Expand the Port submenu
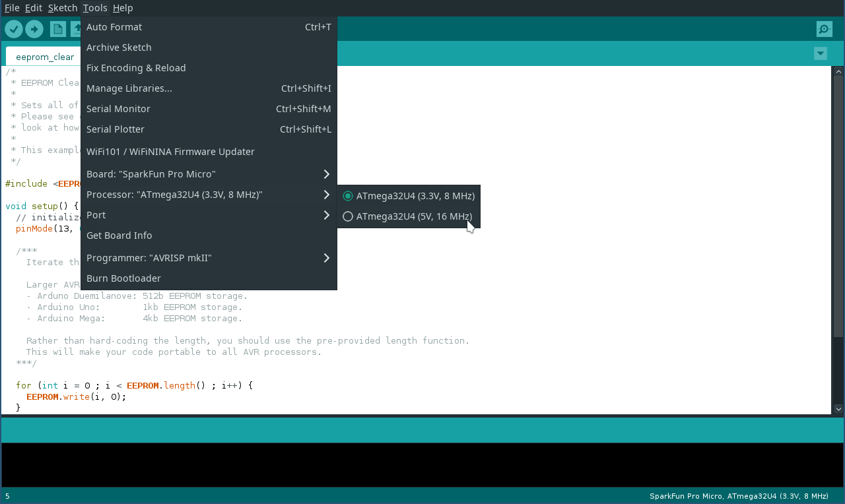This screenshot has height=504, width=845. click(209, 215)
